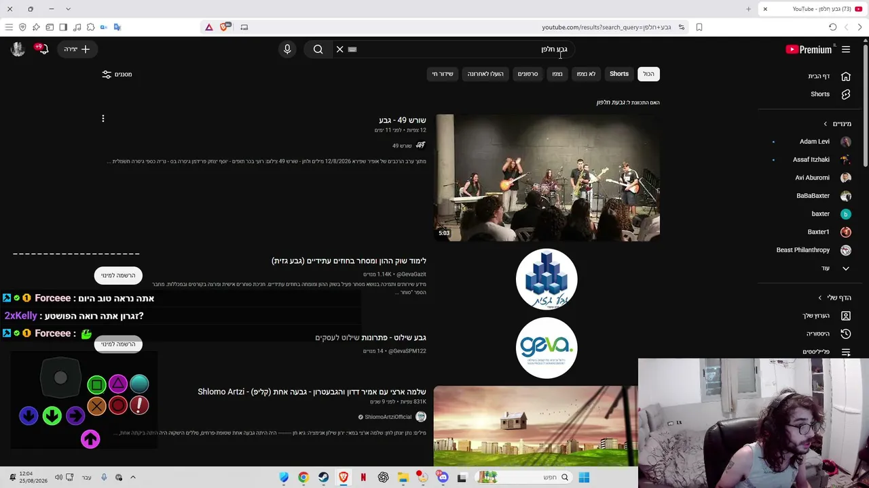The width and height of the screenshot is (869, 488).
Task: Open a new browser tab
Action: click(x=748, y=9)
